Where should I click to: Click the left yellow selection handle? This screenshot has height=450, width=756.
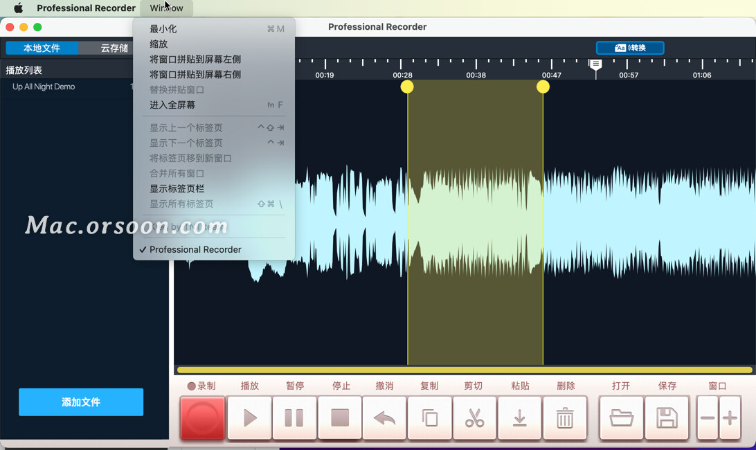pyautogui.click(x=407, y=87)
